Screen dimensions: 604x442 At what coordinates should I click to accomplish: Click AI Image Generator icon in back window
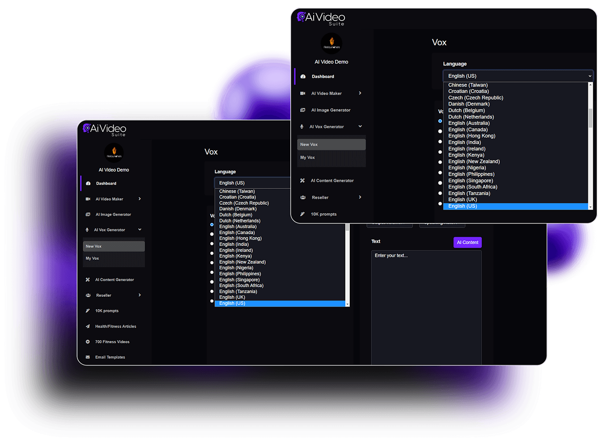pos(88,215)
